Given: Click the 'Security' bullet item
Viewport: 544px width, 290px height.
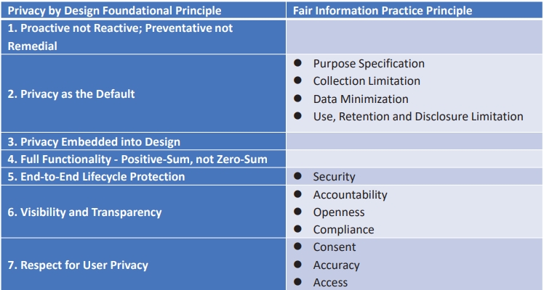Looking at the screenshot, I should click(x=334, y=177).
